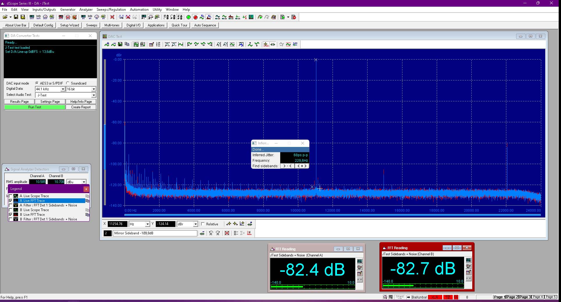Click the narrow sidebands '> - <' button

point(287,166)
